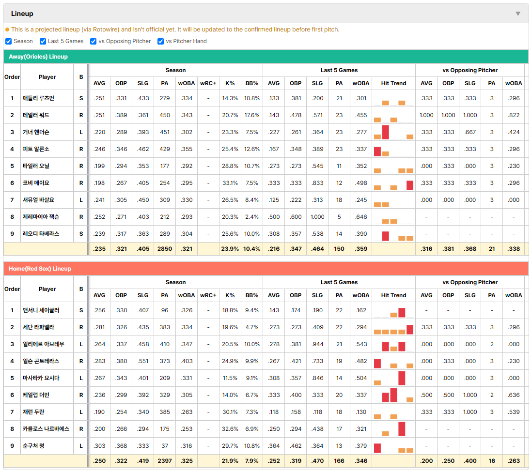Open player 윌슨 콘트레라스
532x473 pixels.
tap(41, 361)
